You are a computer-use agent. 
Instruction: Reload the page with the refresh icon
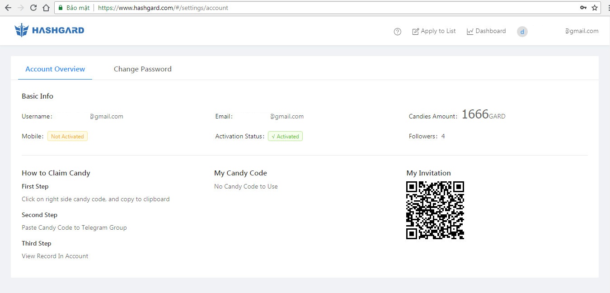click(33, 8)
